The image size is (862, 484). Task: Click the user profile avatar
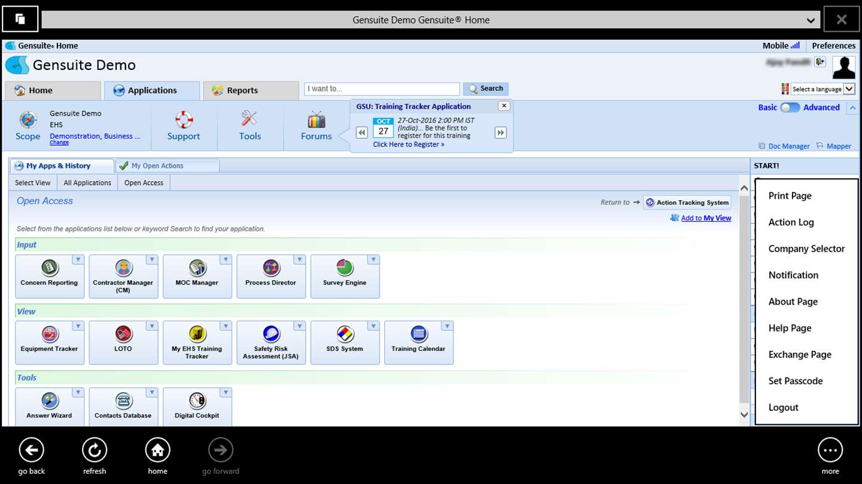pyautogui.click(x=844, y=68)
